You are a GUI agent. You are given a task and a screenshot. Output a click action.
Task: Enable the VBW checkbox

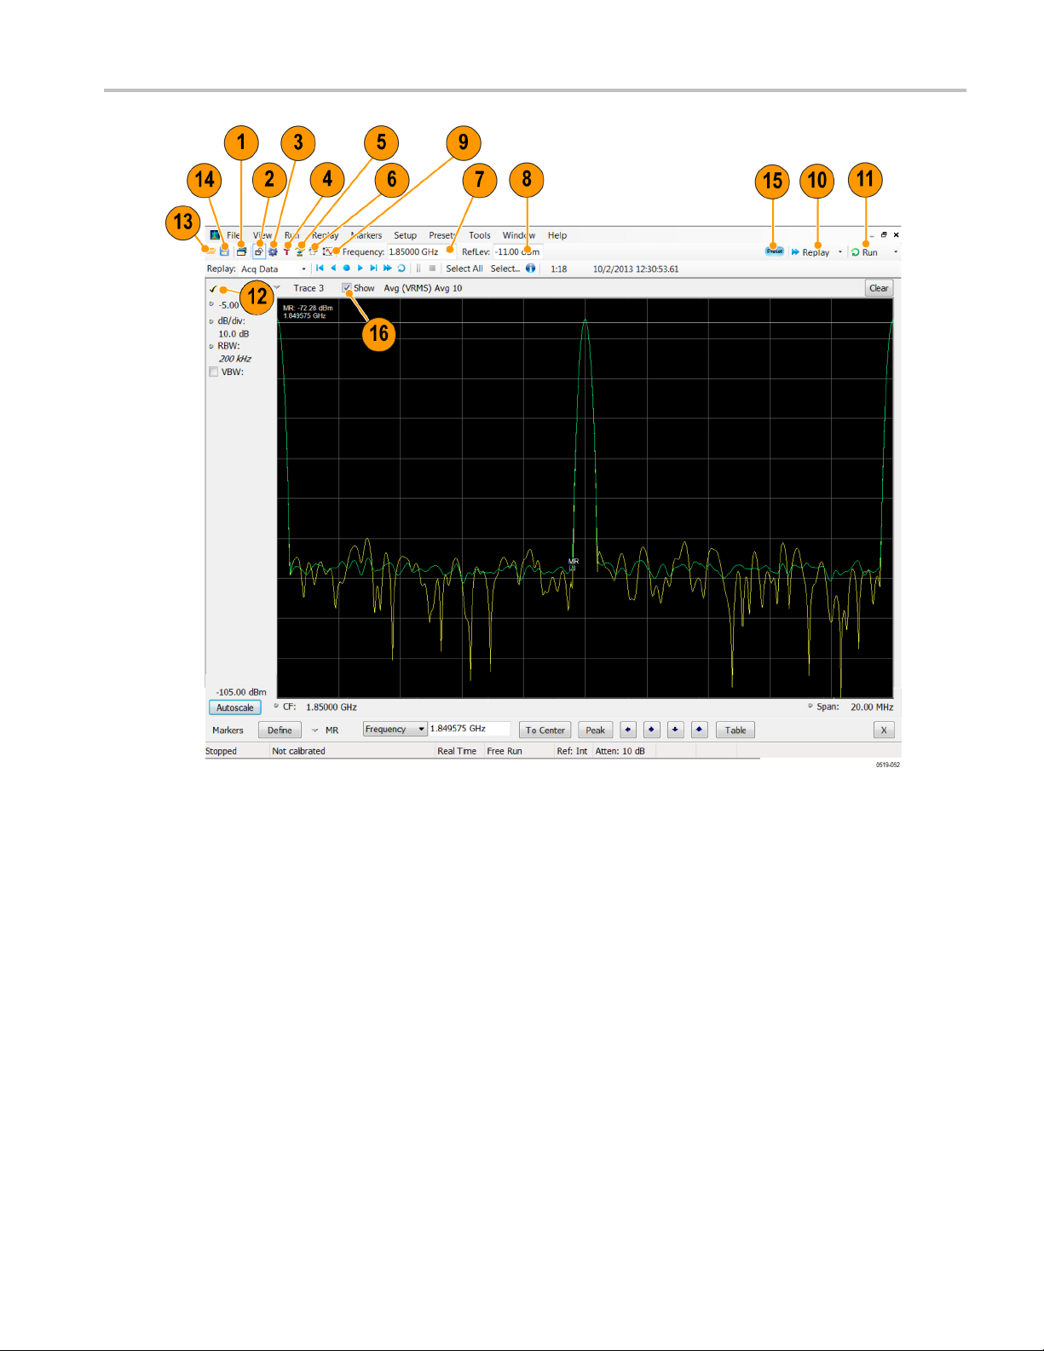coord(213,372)
